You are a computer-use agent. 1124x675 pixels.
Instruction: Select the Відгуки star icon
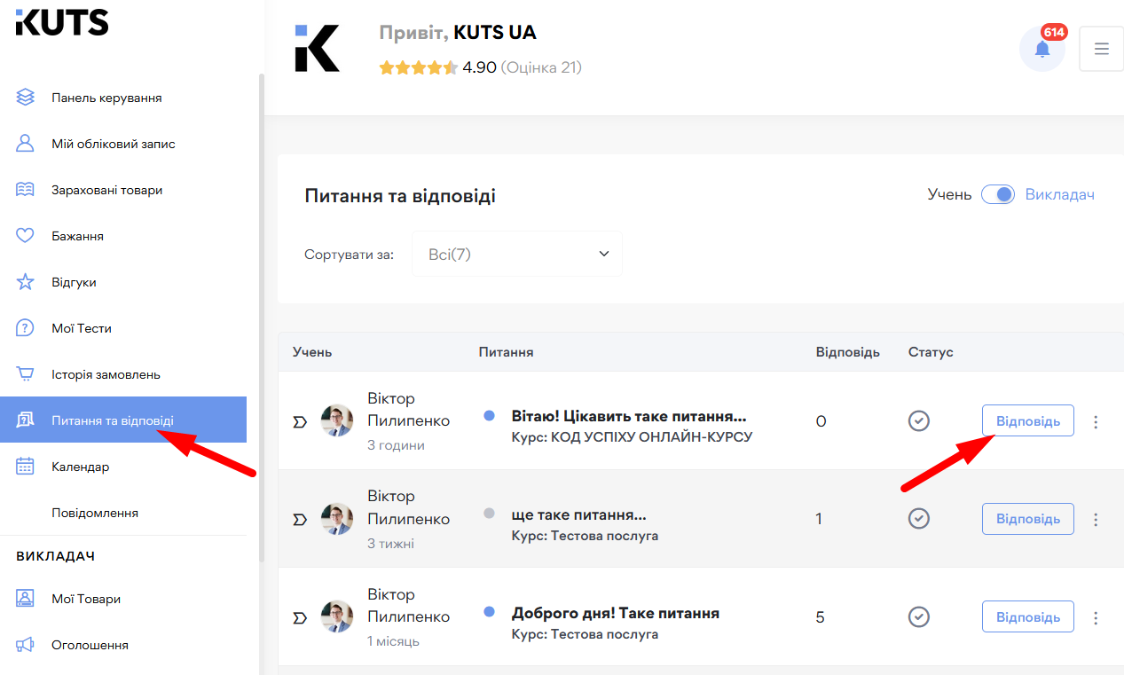tap(25, 281)
